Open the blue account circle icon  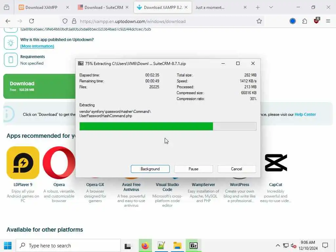click(x=292, y=21)
